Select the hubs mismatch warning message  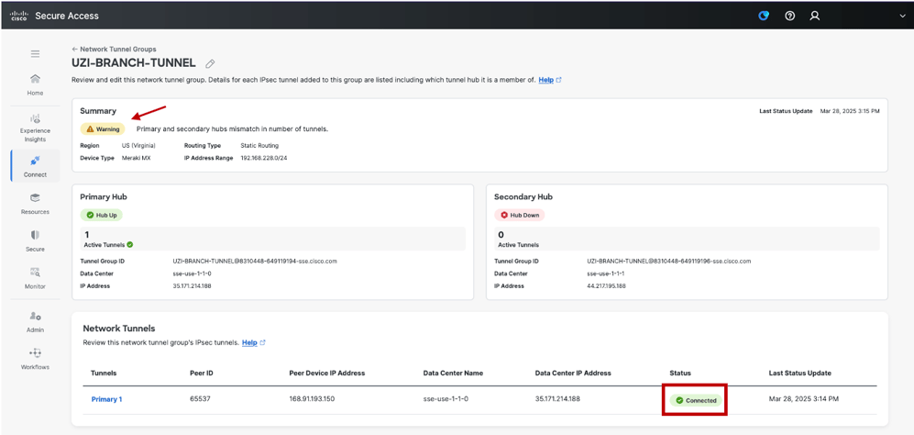pos(232,129)
